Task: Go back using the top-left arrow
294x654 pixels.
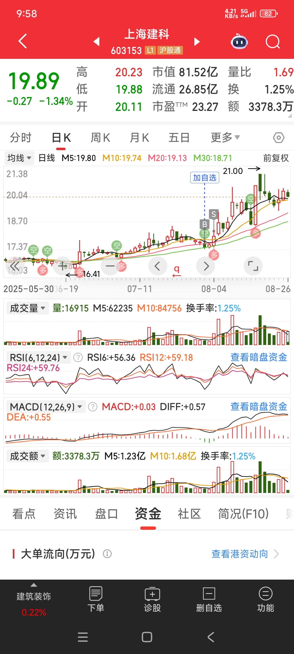Action: [x=23, y=41]
